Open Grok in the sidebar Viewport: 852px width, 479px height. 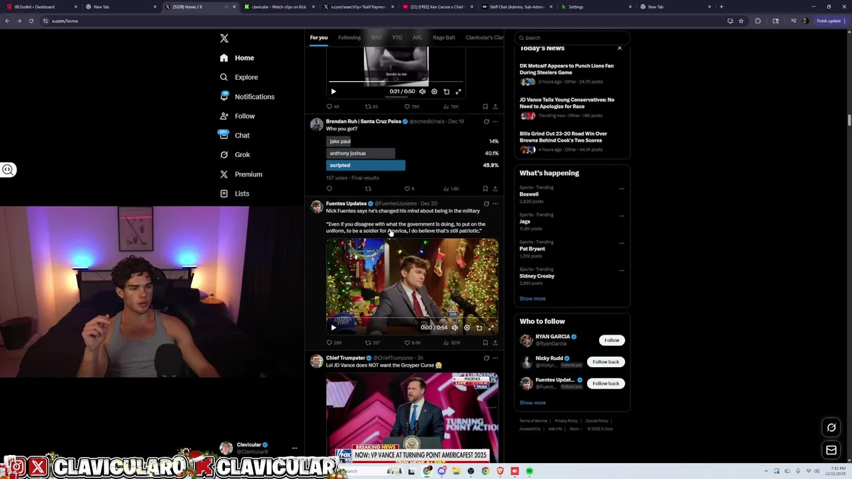click(x=235, y=154)
